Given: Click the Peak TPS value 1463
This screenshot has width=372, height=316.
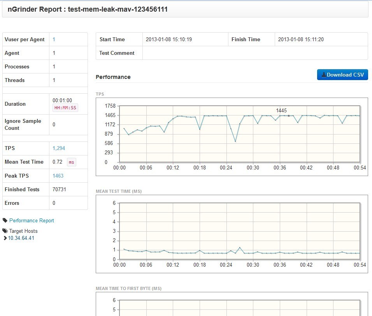Looking at the screenshot, I should point(58,176).
